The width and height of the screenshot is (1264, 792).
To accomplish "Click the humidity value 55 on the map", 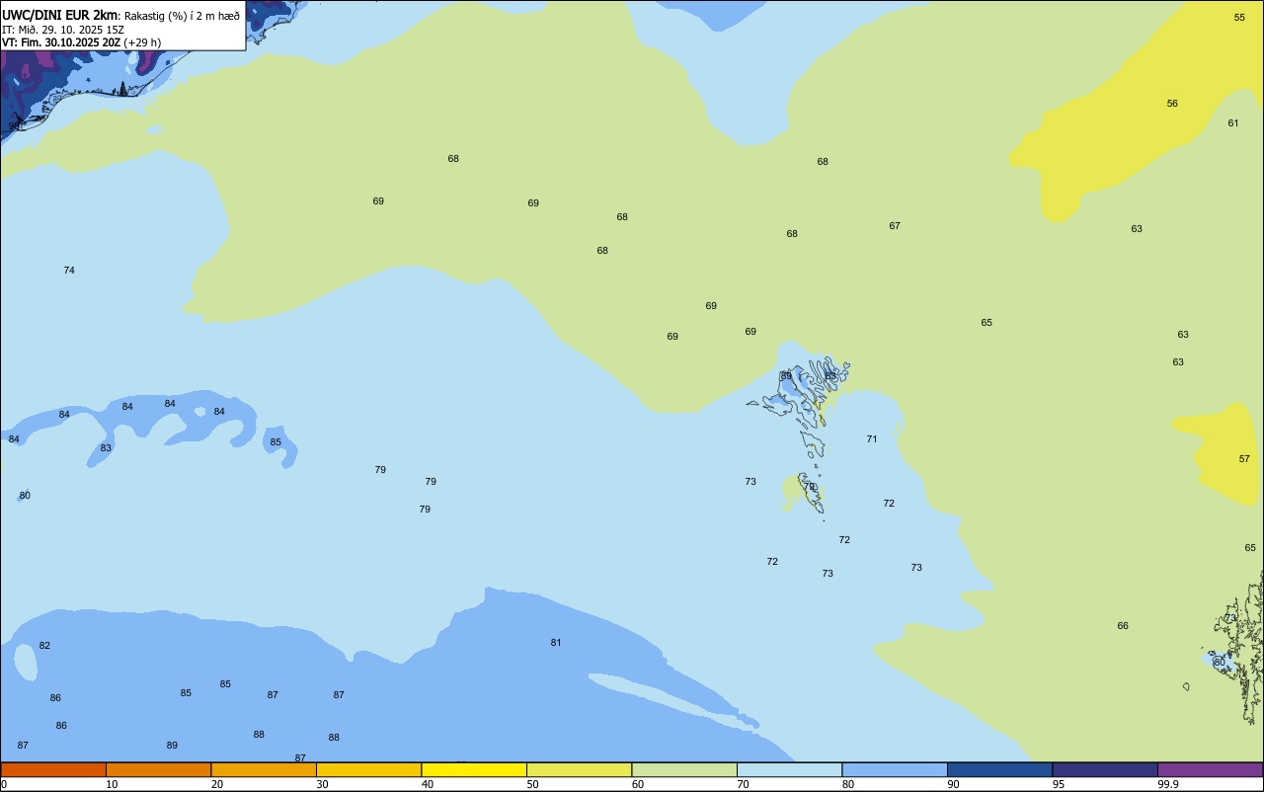I will [x=1239, y=18].
